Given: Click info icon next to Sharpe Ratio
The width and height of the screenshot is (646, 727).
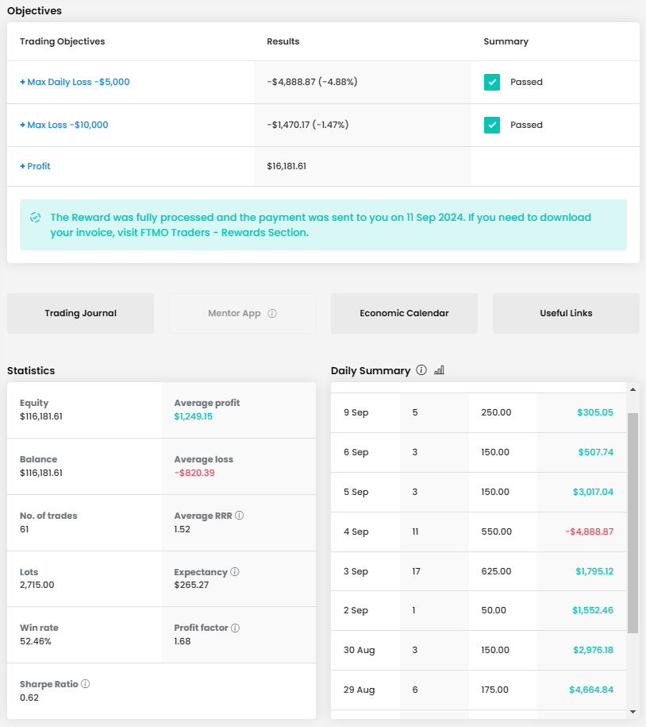Looking at the screenshot, I should (x=85, y=684).
